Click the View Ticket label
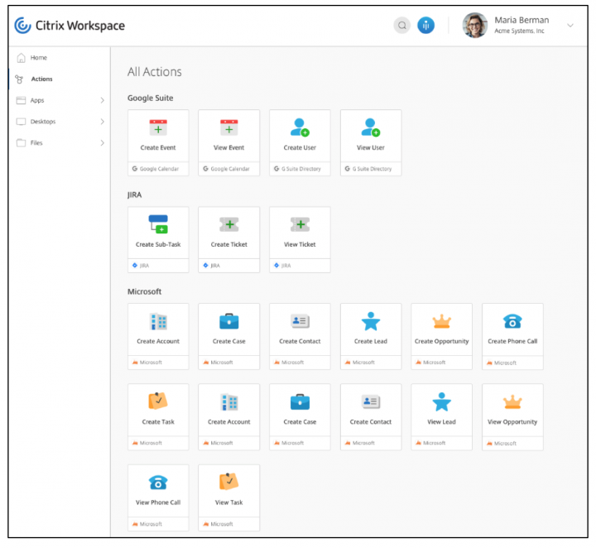This screenshot has width=596, height=548. [300, 244]
